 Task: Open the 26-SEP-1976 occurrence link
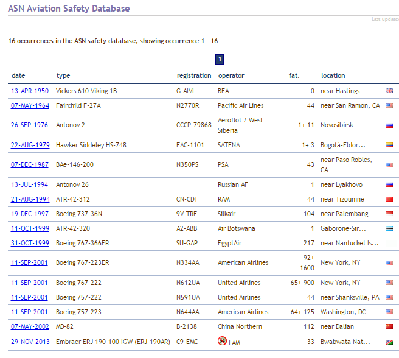[29, 125]
